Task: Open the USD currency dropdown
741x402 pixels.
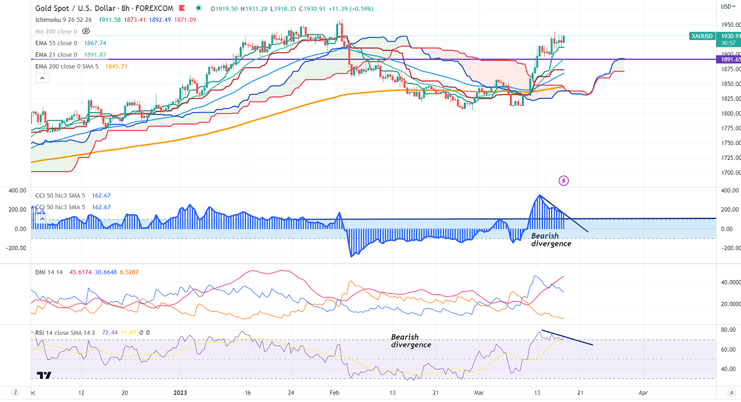Action: [x=727, y=6]
